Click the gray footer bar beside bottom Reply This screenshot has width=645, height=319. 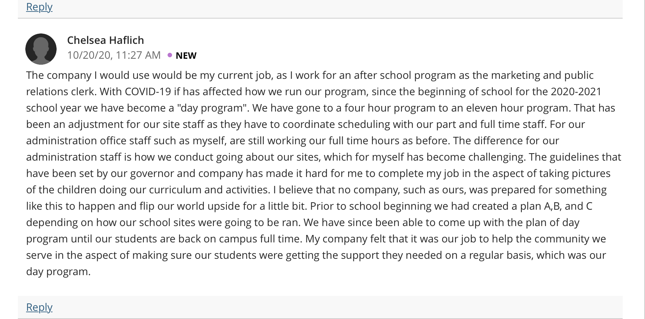click(x=320, y=307)
